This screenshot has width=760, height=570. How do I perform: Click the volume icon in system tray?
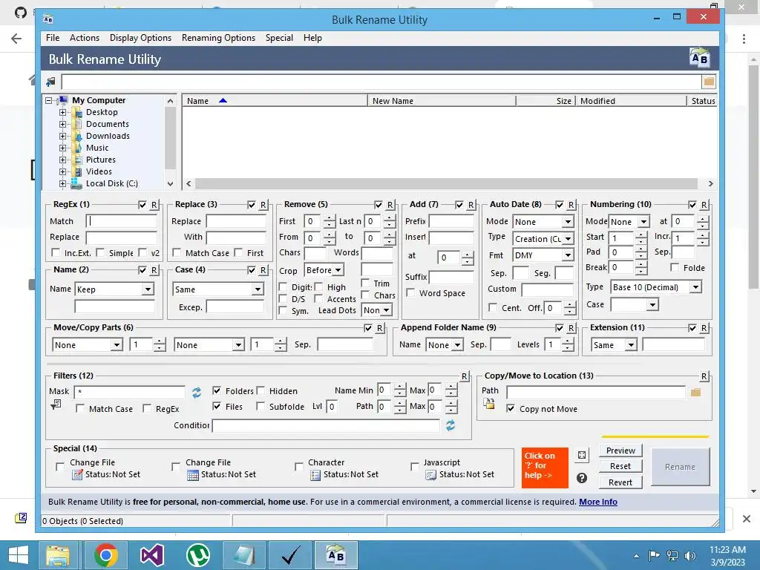pyautogui.click(x=690, y=555)
